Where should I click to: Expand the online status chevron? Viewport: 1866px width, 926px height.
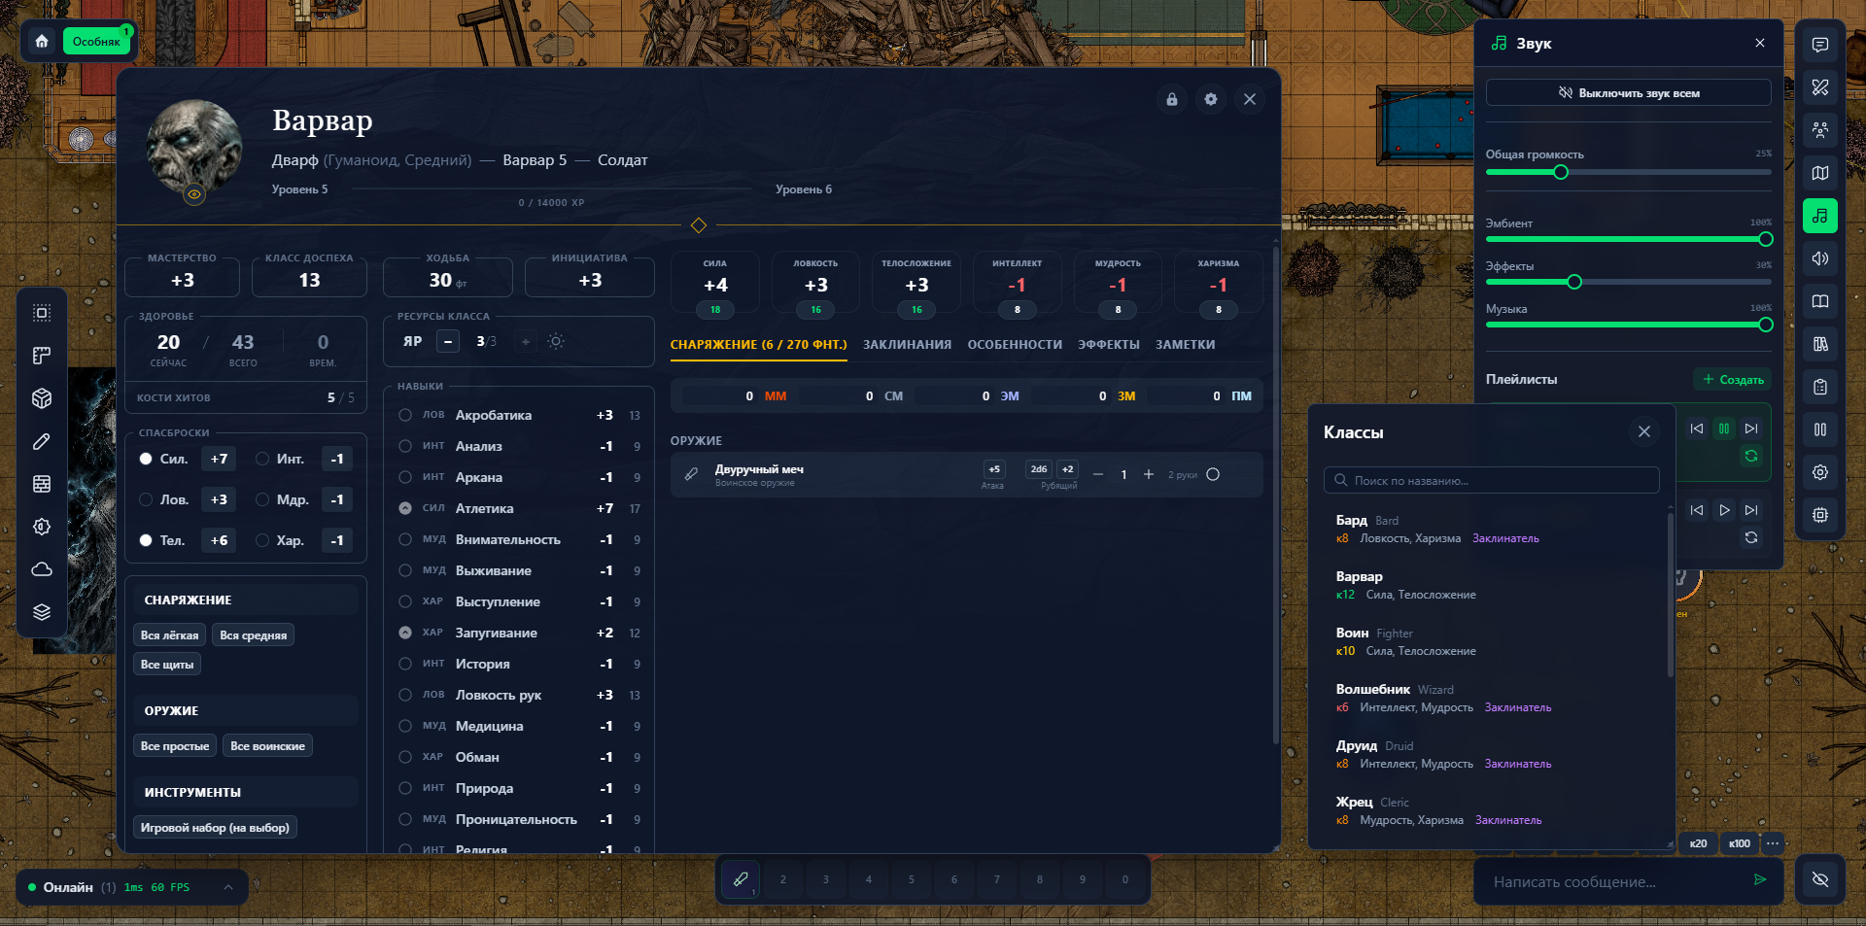[x=228, y=887]
